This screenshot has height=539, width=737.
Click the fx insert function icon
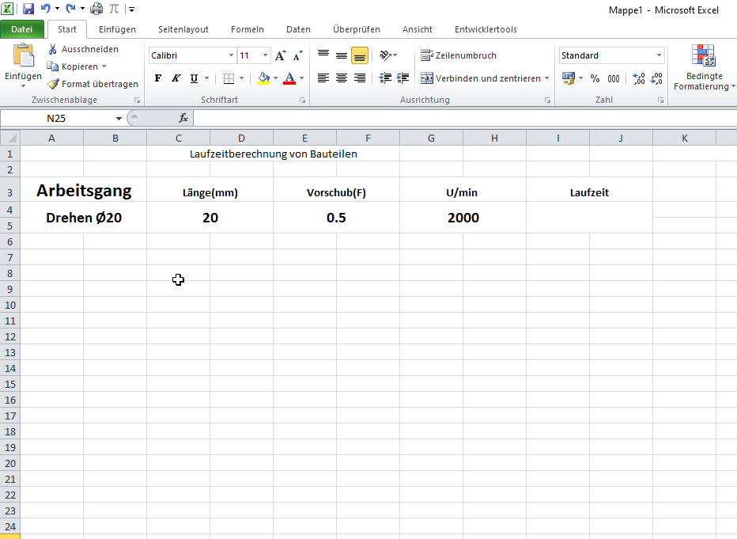[x=183, y=118]
